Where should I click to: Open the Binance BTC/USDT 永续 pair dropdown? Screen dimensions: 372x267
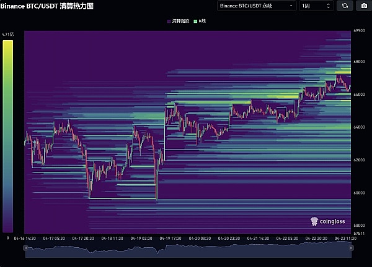pos(257,6)
